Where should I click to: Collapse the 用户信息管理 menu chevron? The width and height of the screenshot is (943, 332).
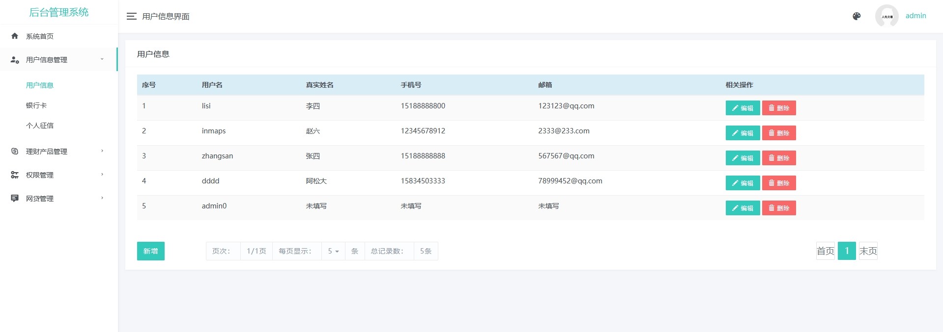102,59
